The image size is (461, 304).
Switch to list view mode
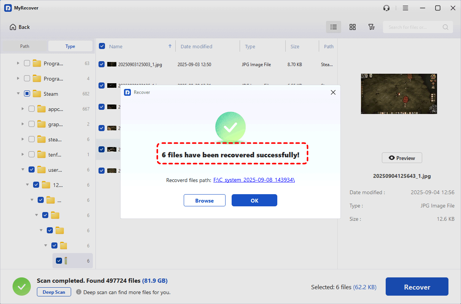pos(334,27)
